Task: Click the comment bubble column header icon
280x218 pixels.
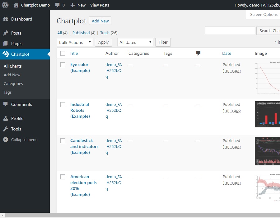Action: 198,53
